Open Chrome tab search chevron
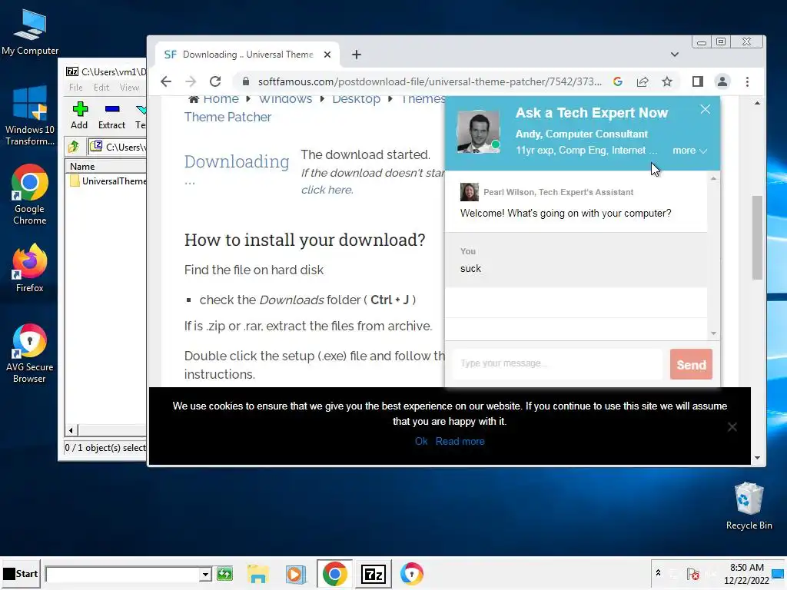This screenshot has width=787, height=590. [675, 55]
